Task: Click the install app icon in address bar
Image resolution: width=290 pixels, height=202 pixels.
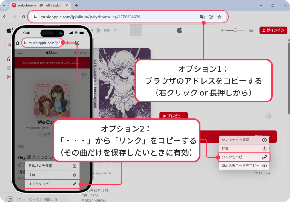Action: tap(211, 17)
